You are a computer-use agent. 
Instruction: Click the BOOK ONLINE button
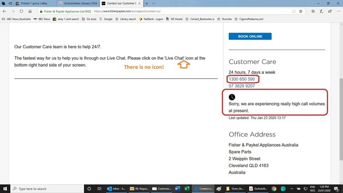250,36
